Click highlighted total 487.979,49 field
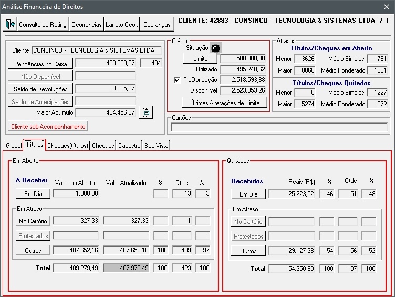This screenshot has width=395, height=297. (x=126, y=268)
